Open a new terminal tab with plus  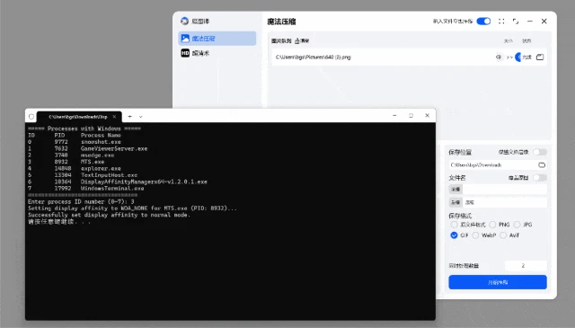click(x=129, y=117)
